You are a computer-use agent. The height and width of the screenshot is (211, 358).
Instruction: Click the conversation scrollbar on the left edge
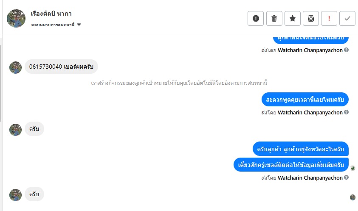point(1,81)
